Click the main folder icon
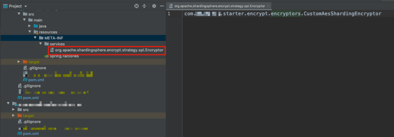The width and height of the screenshot is (394, 137). [30, 20]
